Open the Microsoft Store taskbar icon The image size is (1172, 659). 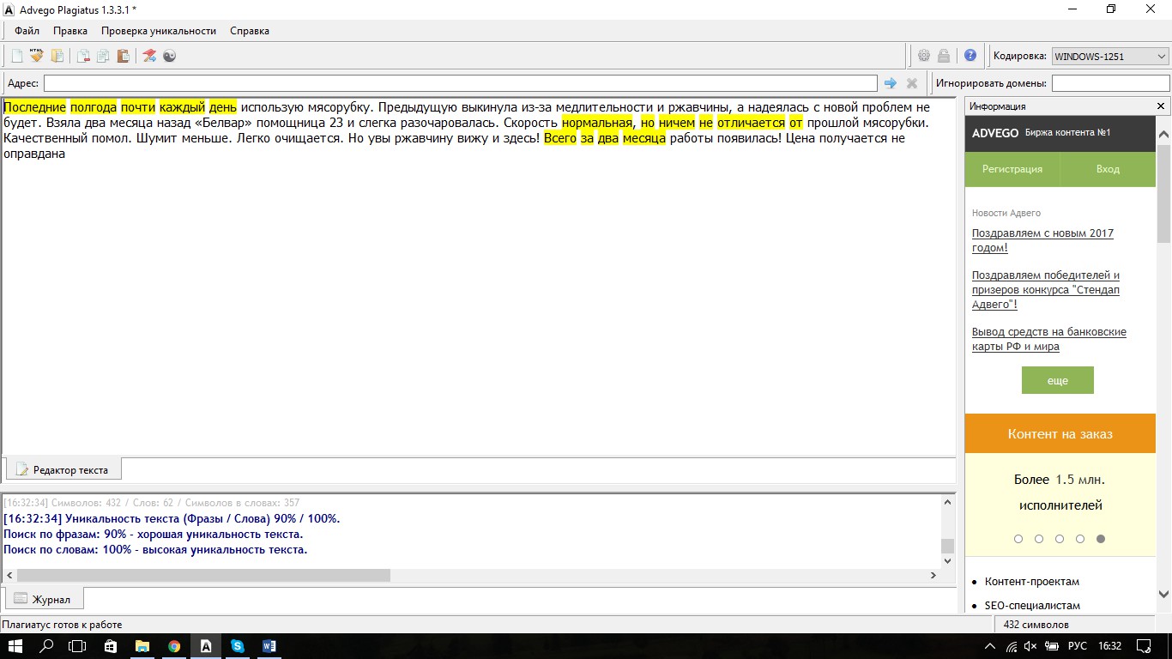click(x=111, y=646)
